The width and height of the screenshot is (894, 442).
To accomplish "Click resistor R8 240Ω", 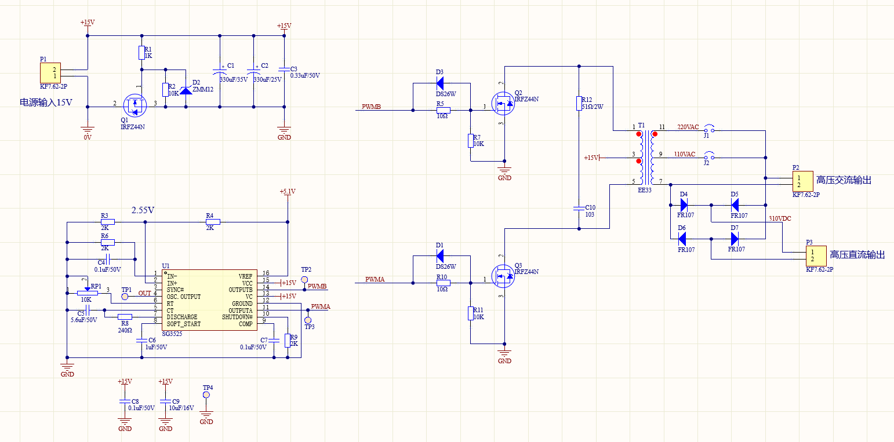I will point(125,317).
